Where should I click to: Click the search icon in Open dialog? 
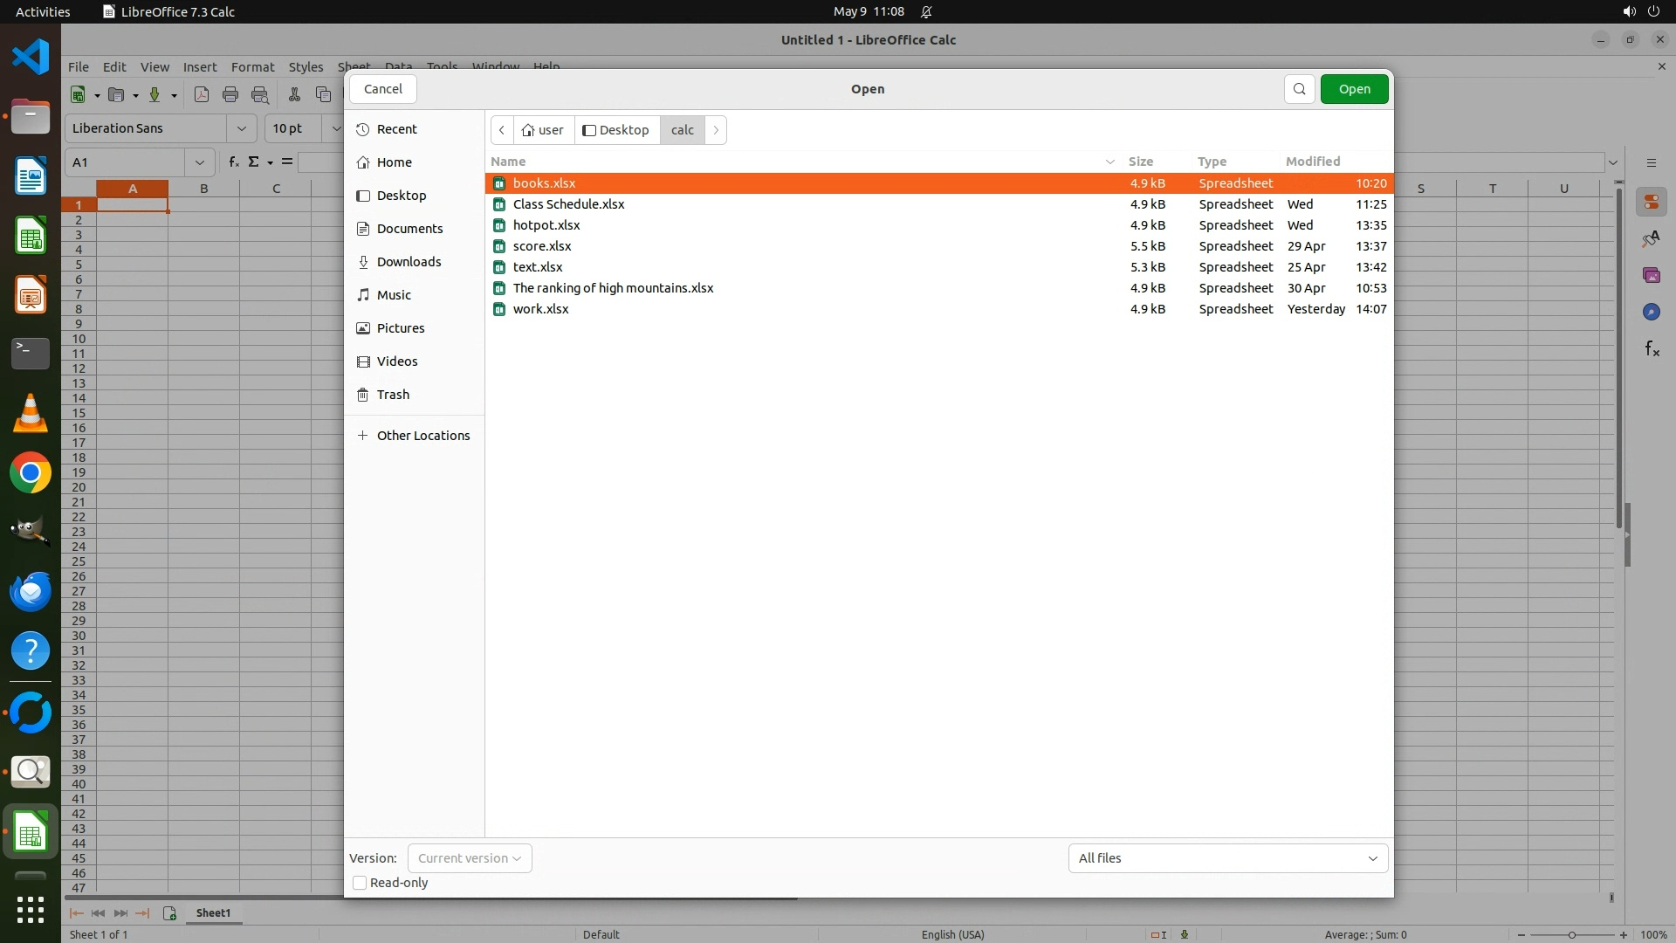[x=1299, y=89]
